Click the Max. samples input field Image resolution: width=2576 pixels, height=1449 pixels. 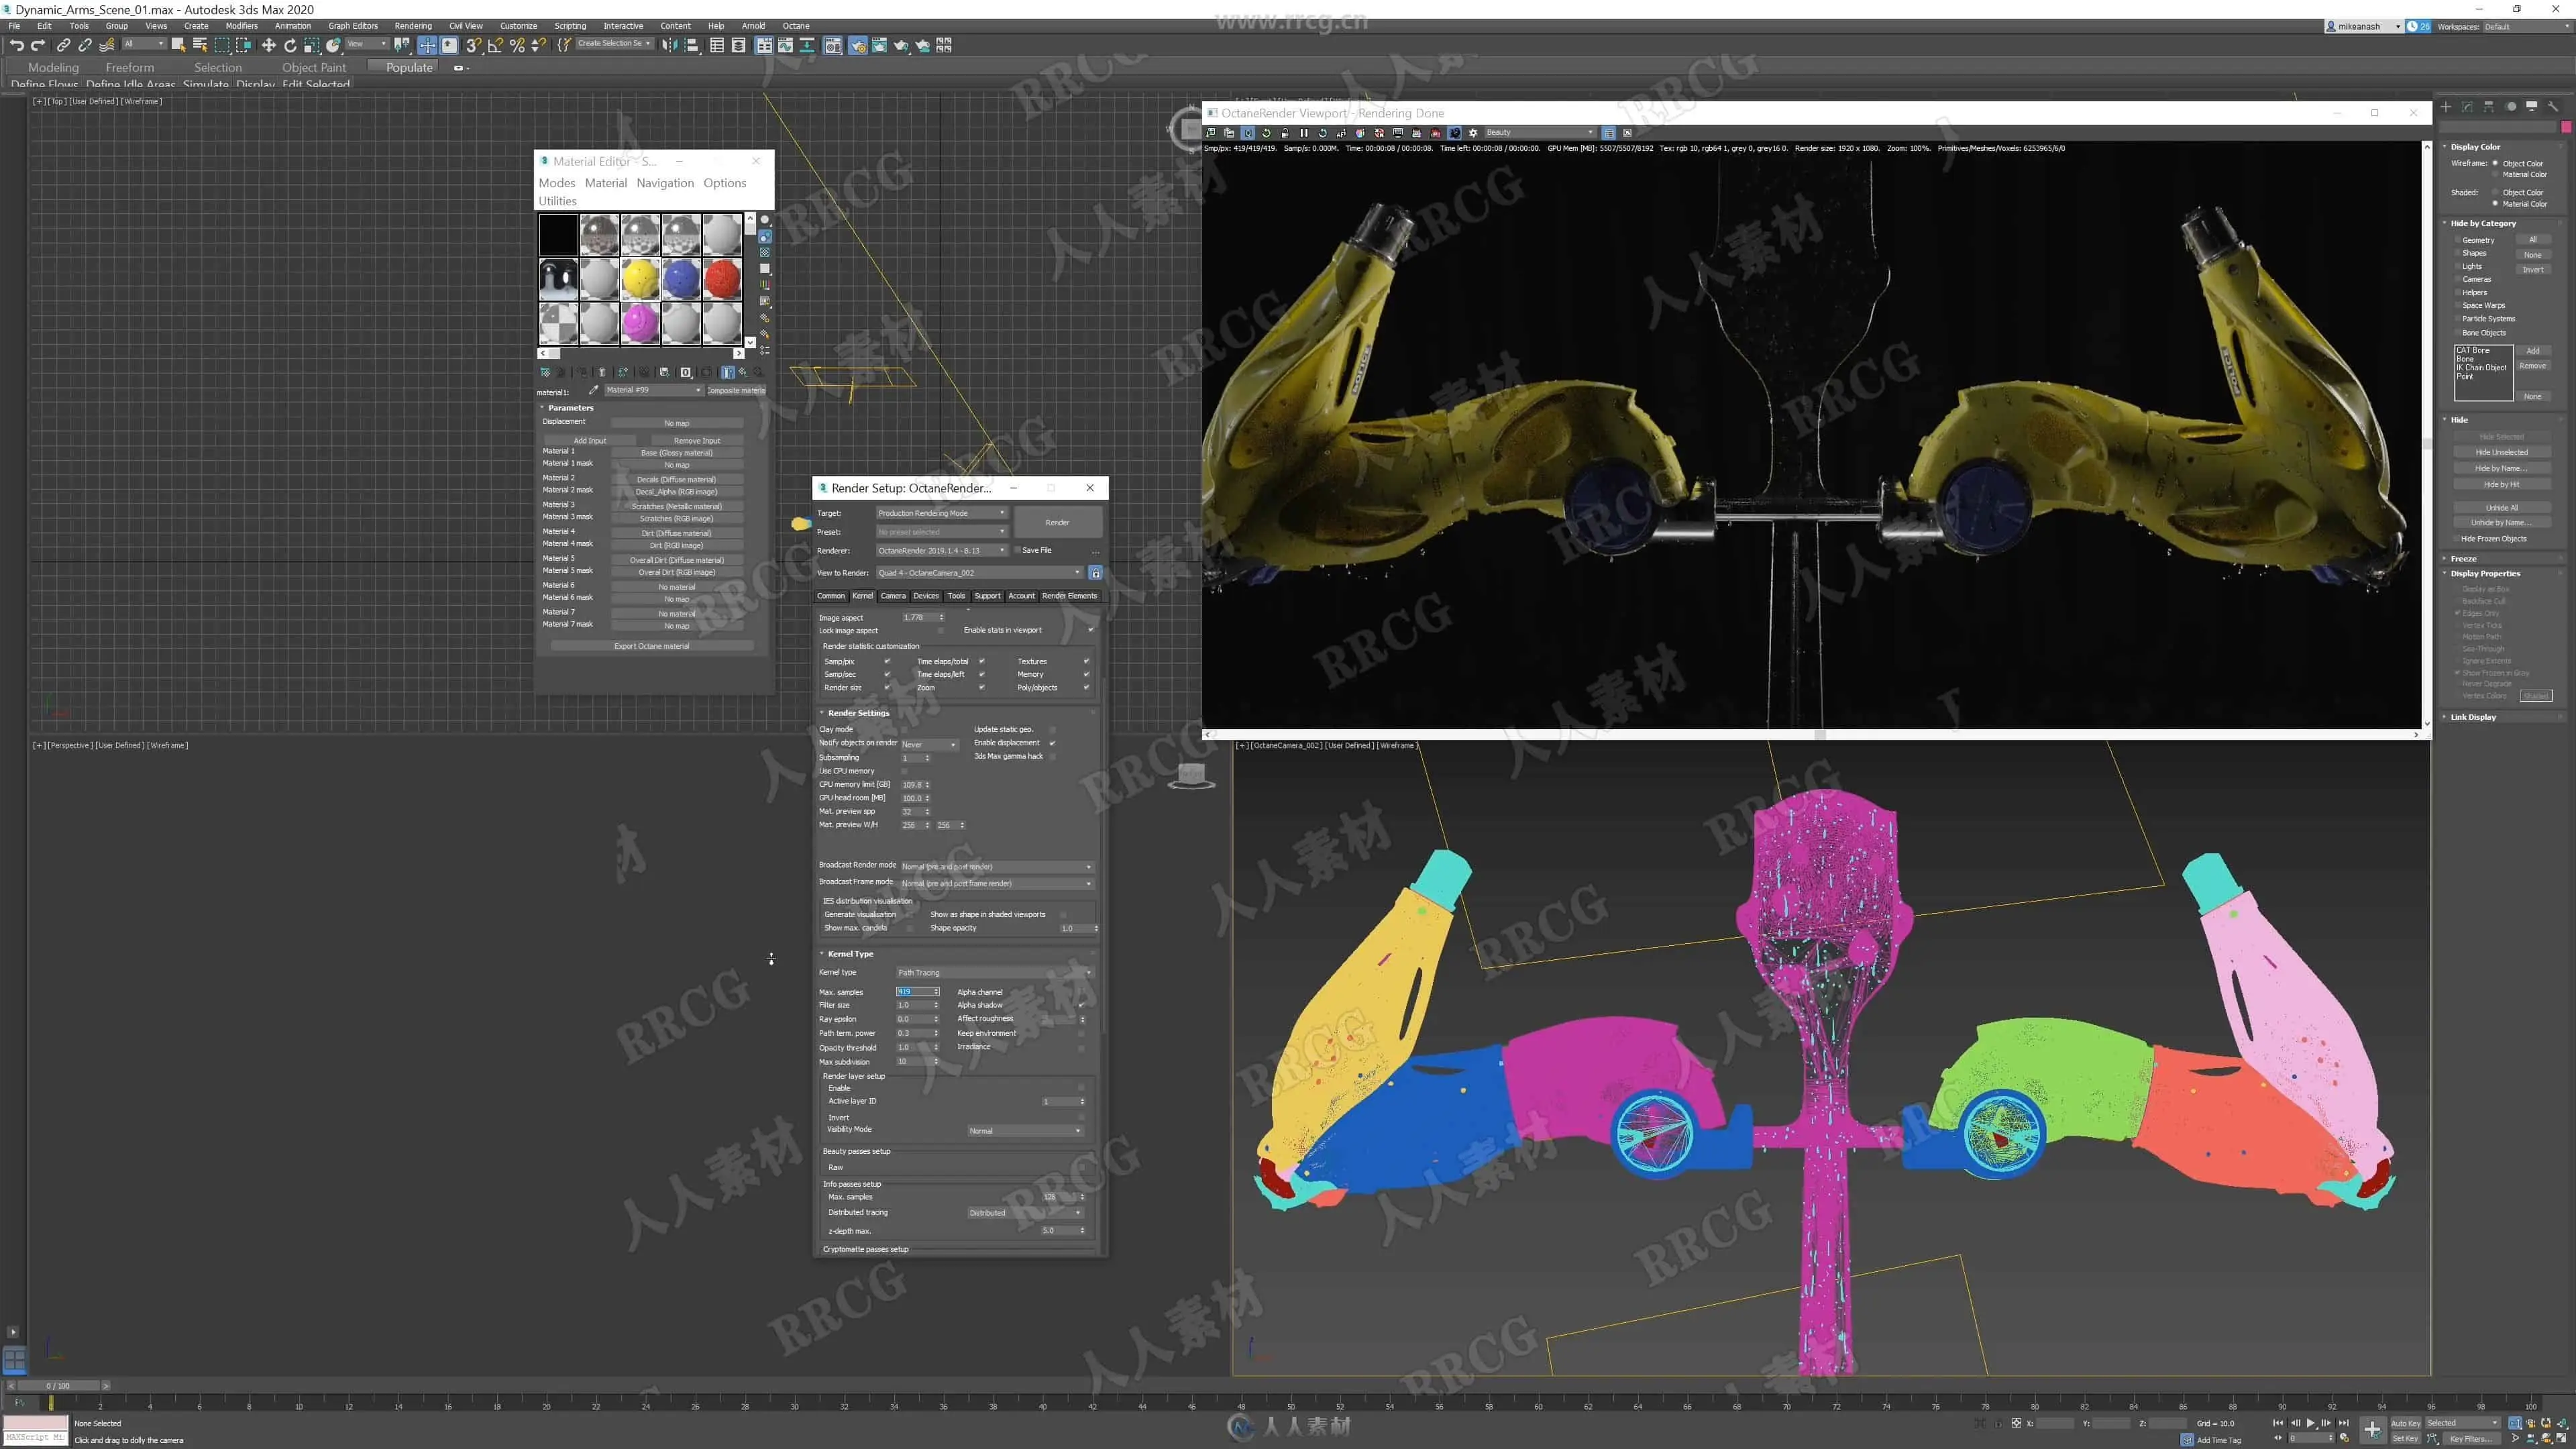[x=914, y=992]
